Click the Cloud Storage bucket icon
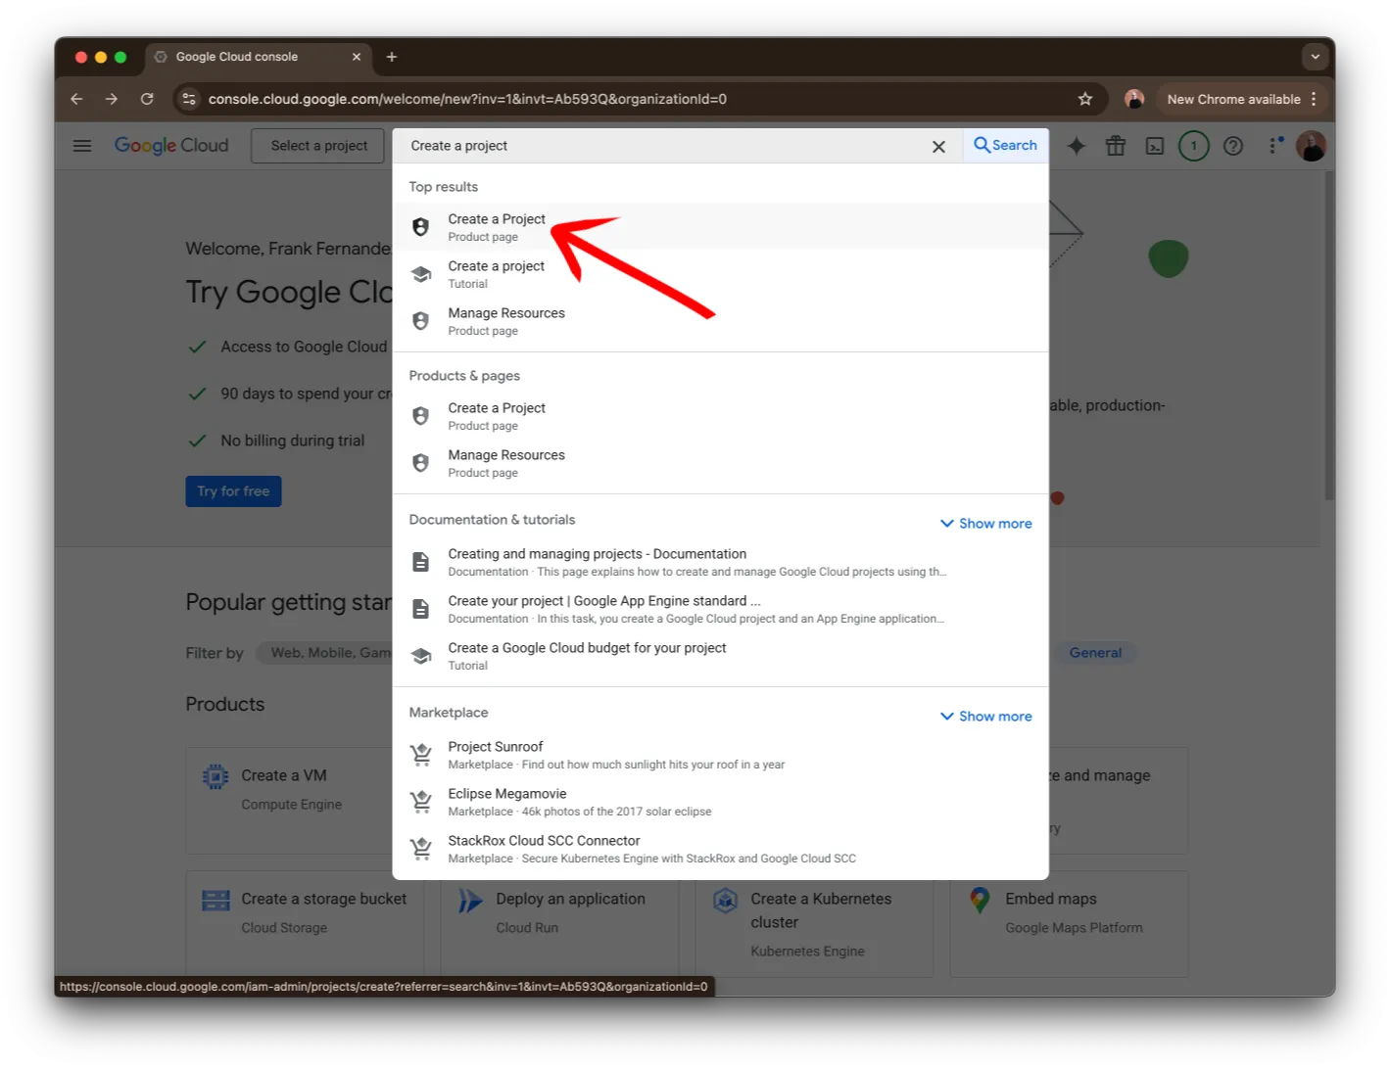This screenshot has height=1069, width=1390. 216,901
